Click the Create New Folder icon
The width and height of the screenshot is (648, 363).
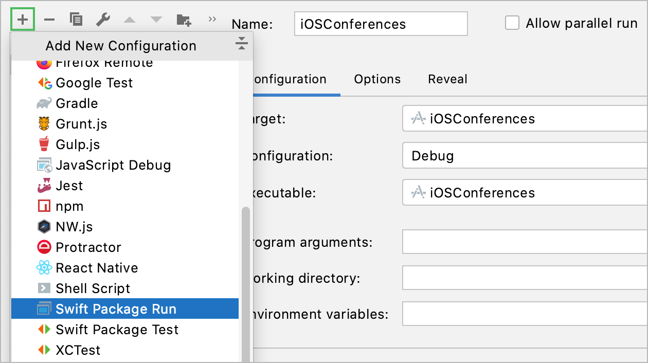[184, 20]
